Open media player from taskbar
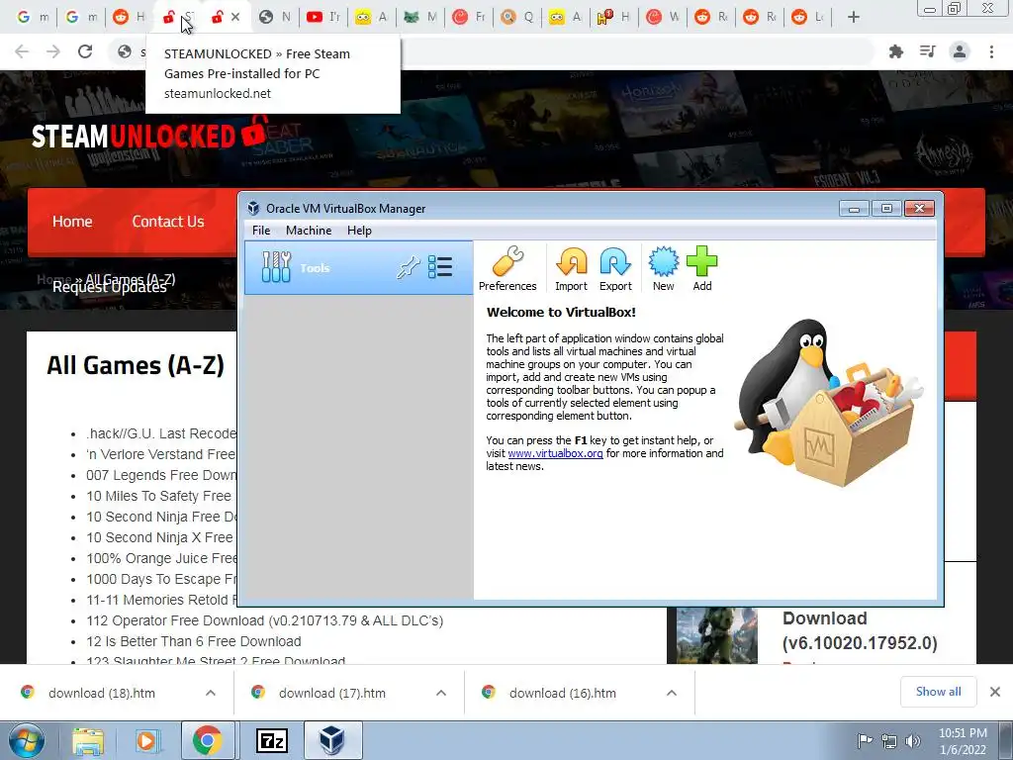This screenshot has height=760, width=1013. pos(146,740)
